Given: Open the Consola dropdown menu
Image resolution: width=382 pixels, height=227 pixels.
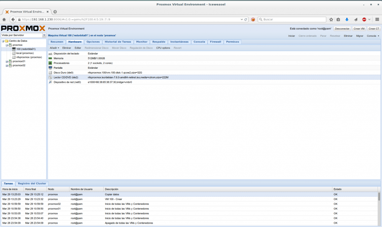Looking at the screenshot, I should pyautogui.click(x=373, y=36).
